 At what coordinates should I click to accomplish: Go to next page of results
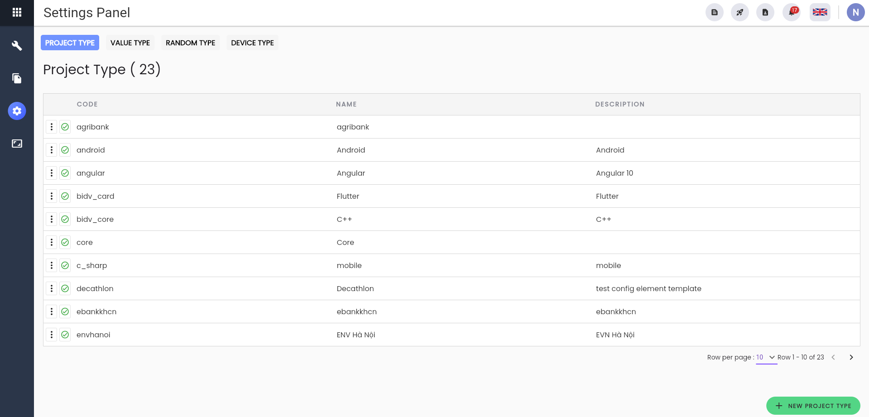[x=851, y=357]
